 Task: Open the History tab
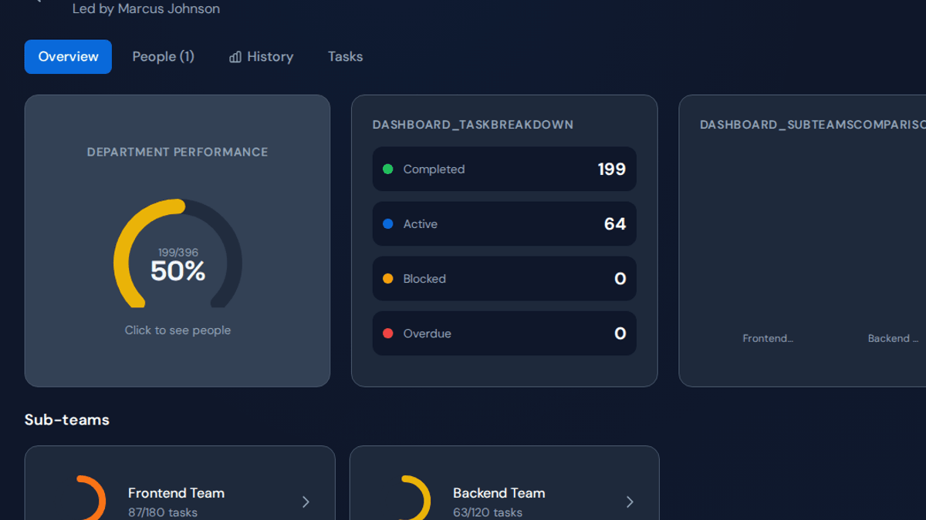(261, 57)
